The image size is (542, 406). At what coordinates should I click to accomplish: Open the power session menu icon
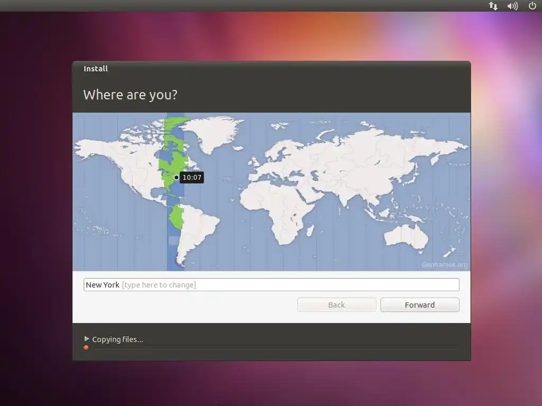click(532, 5)
